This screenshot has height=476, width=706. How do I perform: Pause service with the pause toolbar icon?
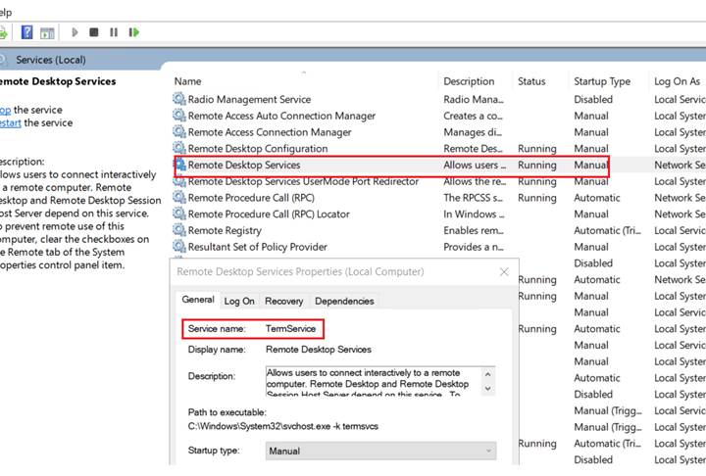click(x=114, y=32)
